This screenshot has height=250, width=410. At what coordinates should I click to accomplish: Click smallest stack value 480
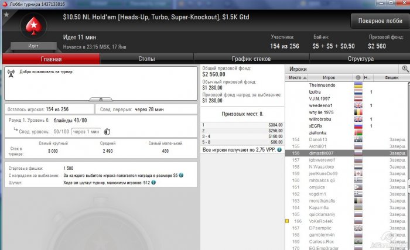point(165,151)
